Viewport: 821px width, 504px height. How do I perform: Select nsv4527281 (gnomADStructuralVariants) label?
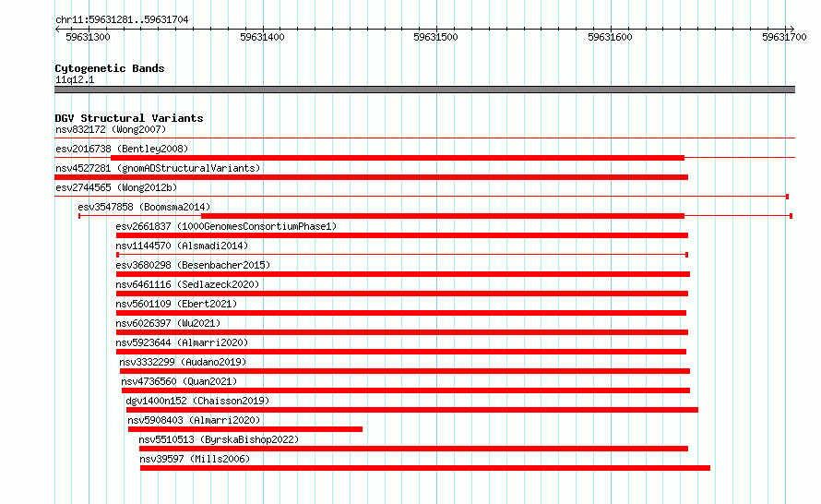(158, 168)
